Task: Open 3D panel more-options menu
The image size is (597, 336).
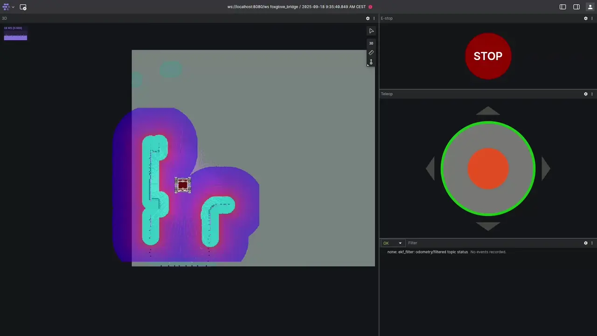Action: pos(374,19)
